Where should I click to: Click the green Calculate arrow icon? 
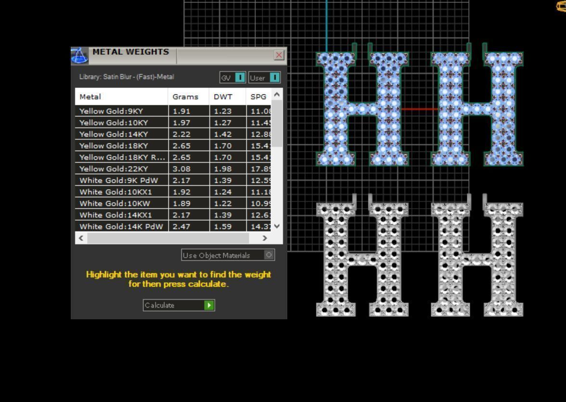(x=209, y=305)
